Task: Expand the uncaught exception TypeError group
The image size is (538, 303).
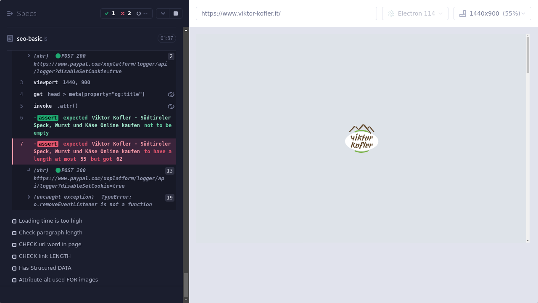Action: coord(29,197)
